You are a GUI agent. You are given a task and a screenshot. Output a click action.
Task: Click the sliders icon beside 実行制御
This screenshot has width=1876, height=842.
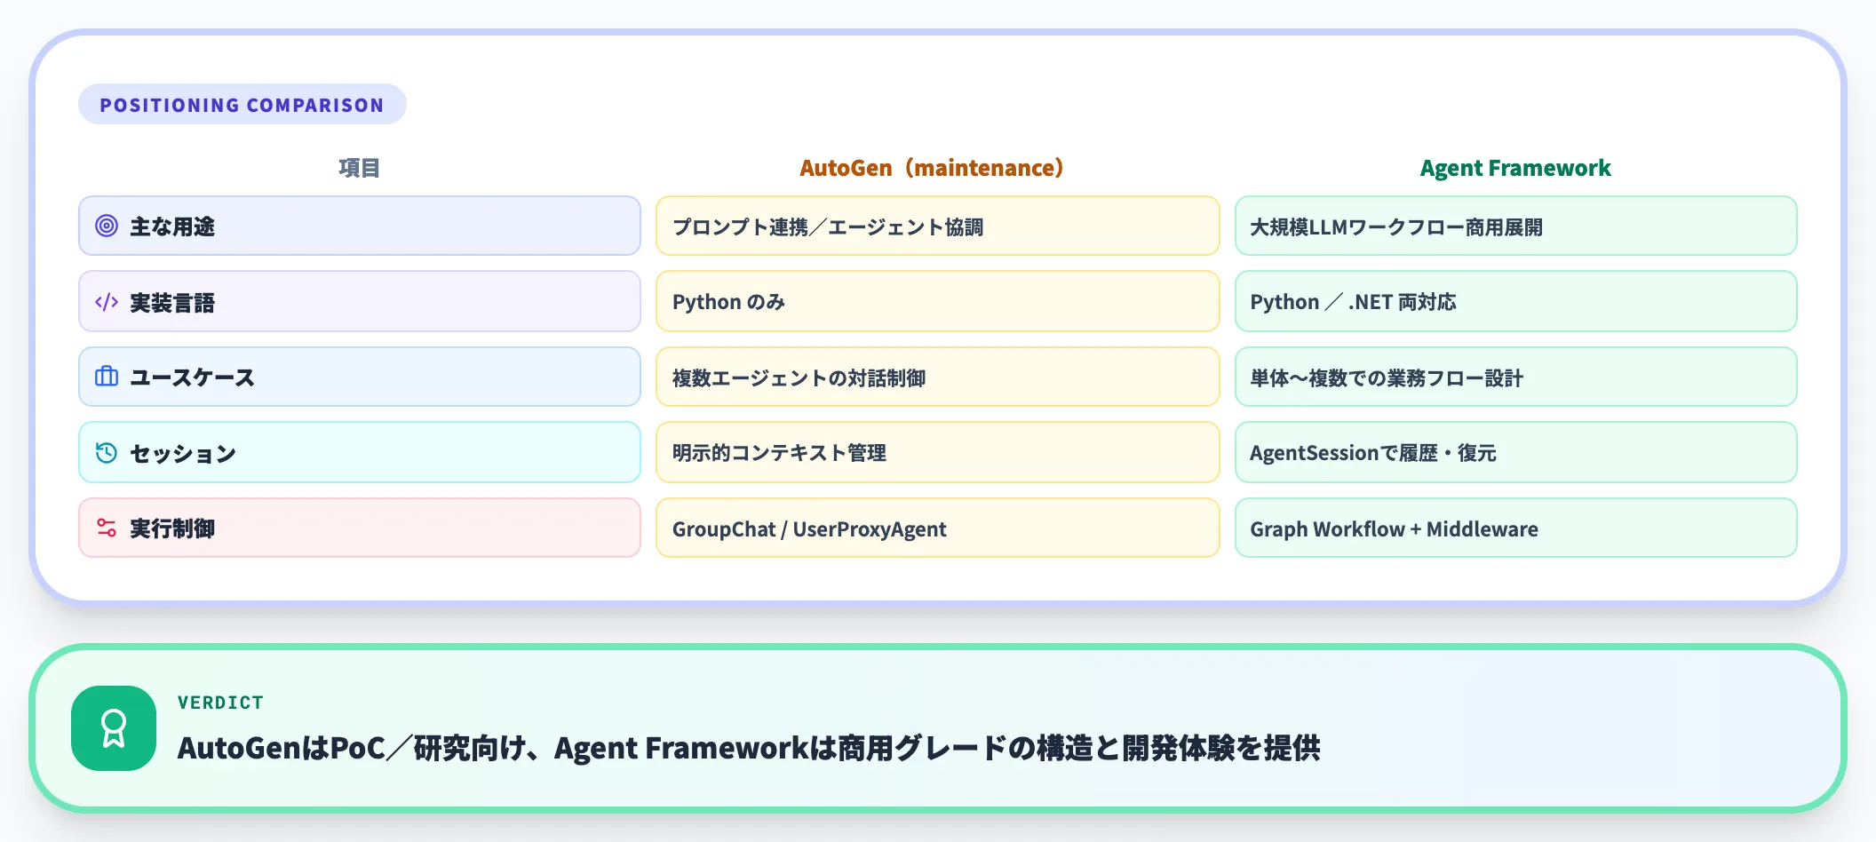107,528
